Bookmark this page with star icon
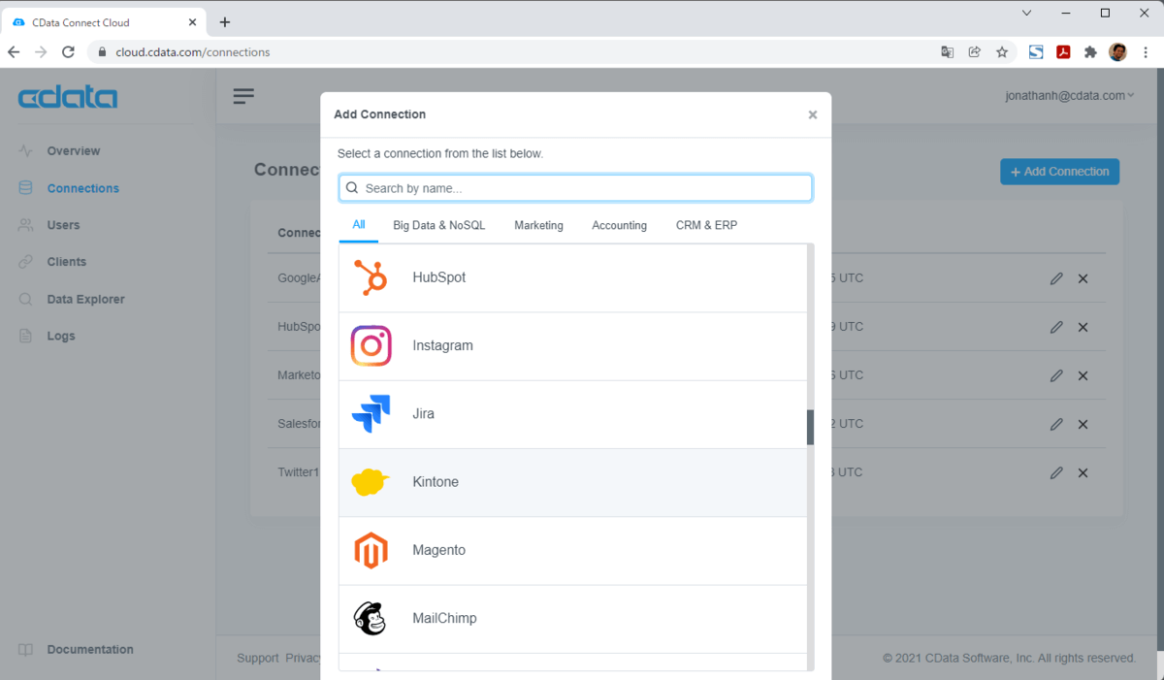Image resolution: width=1164 pixels, height=680 pixels. coord(1002,52)
